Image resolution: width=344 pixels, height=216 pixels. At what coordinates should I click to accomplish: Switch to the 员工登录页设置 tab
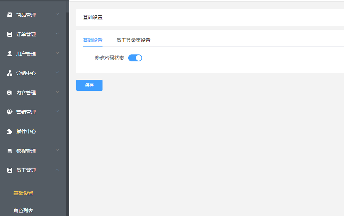pyautogui.click(x=133, y=40)
